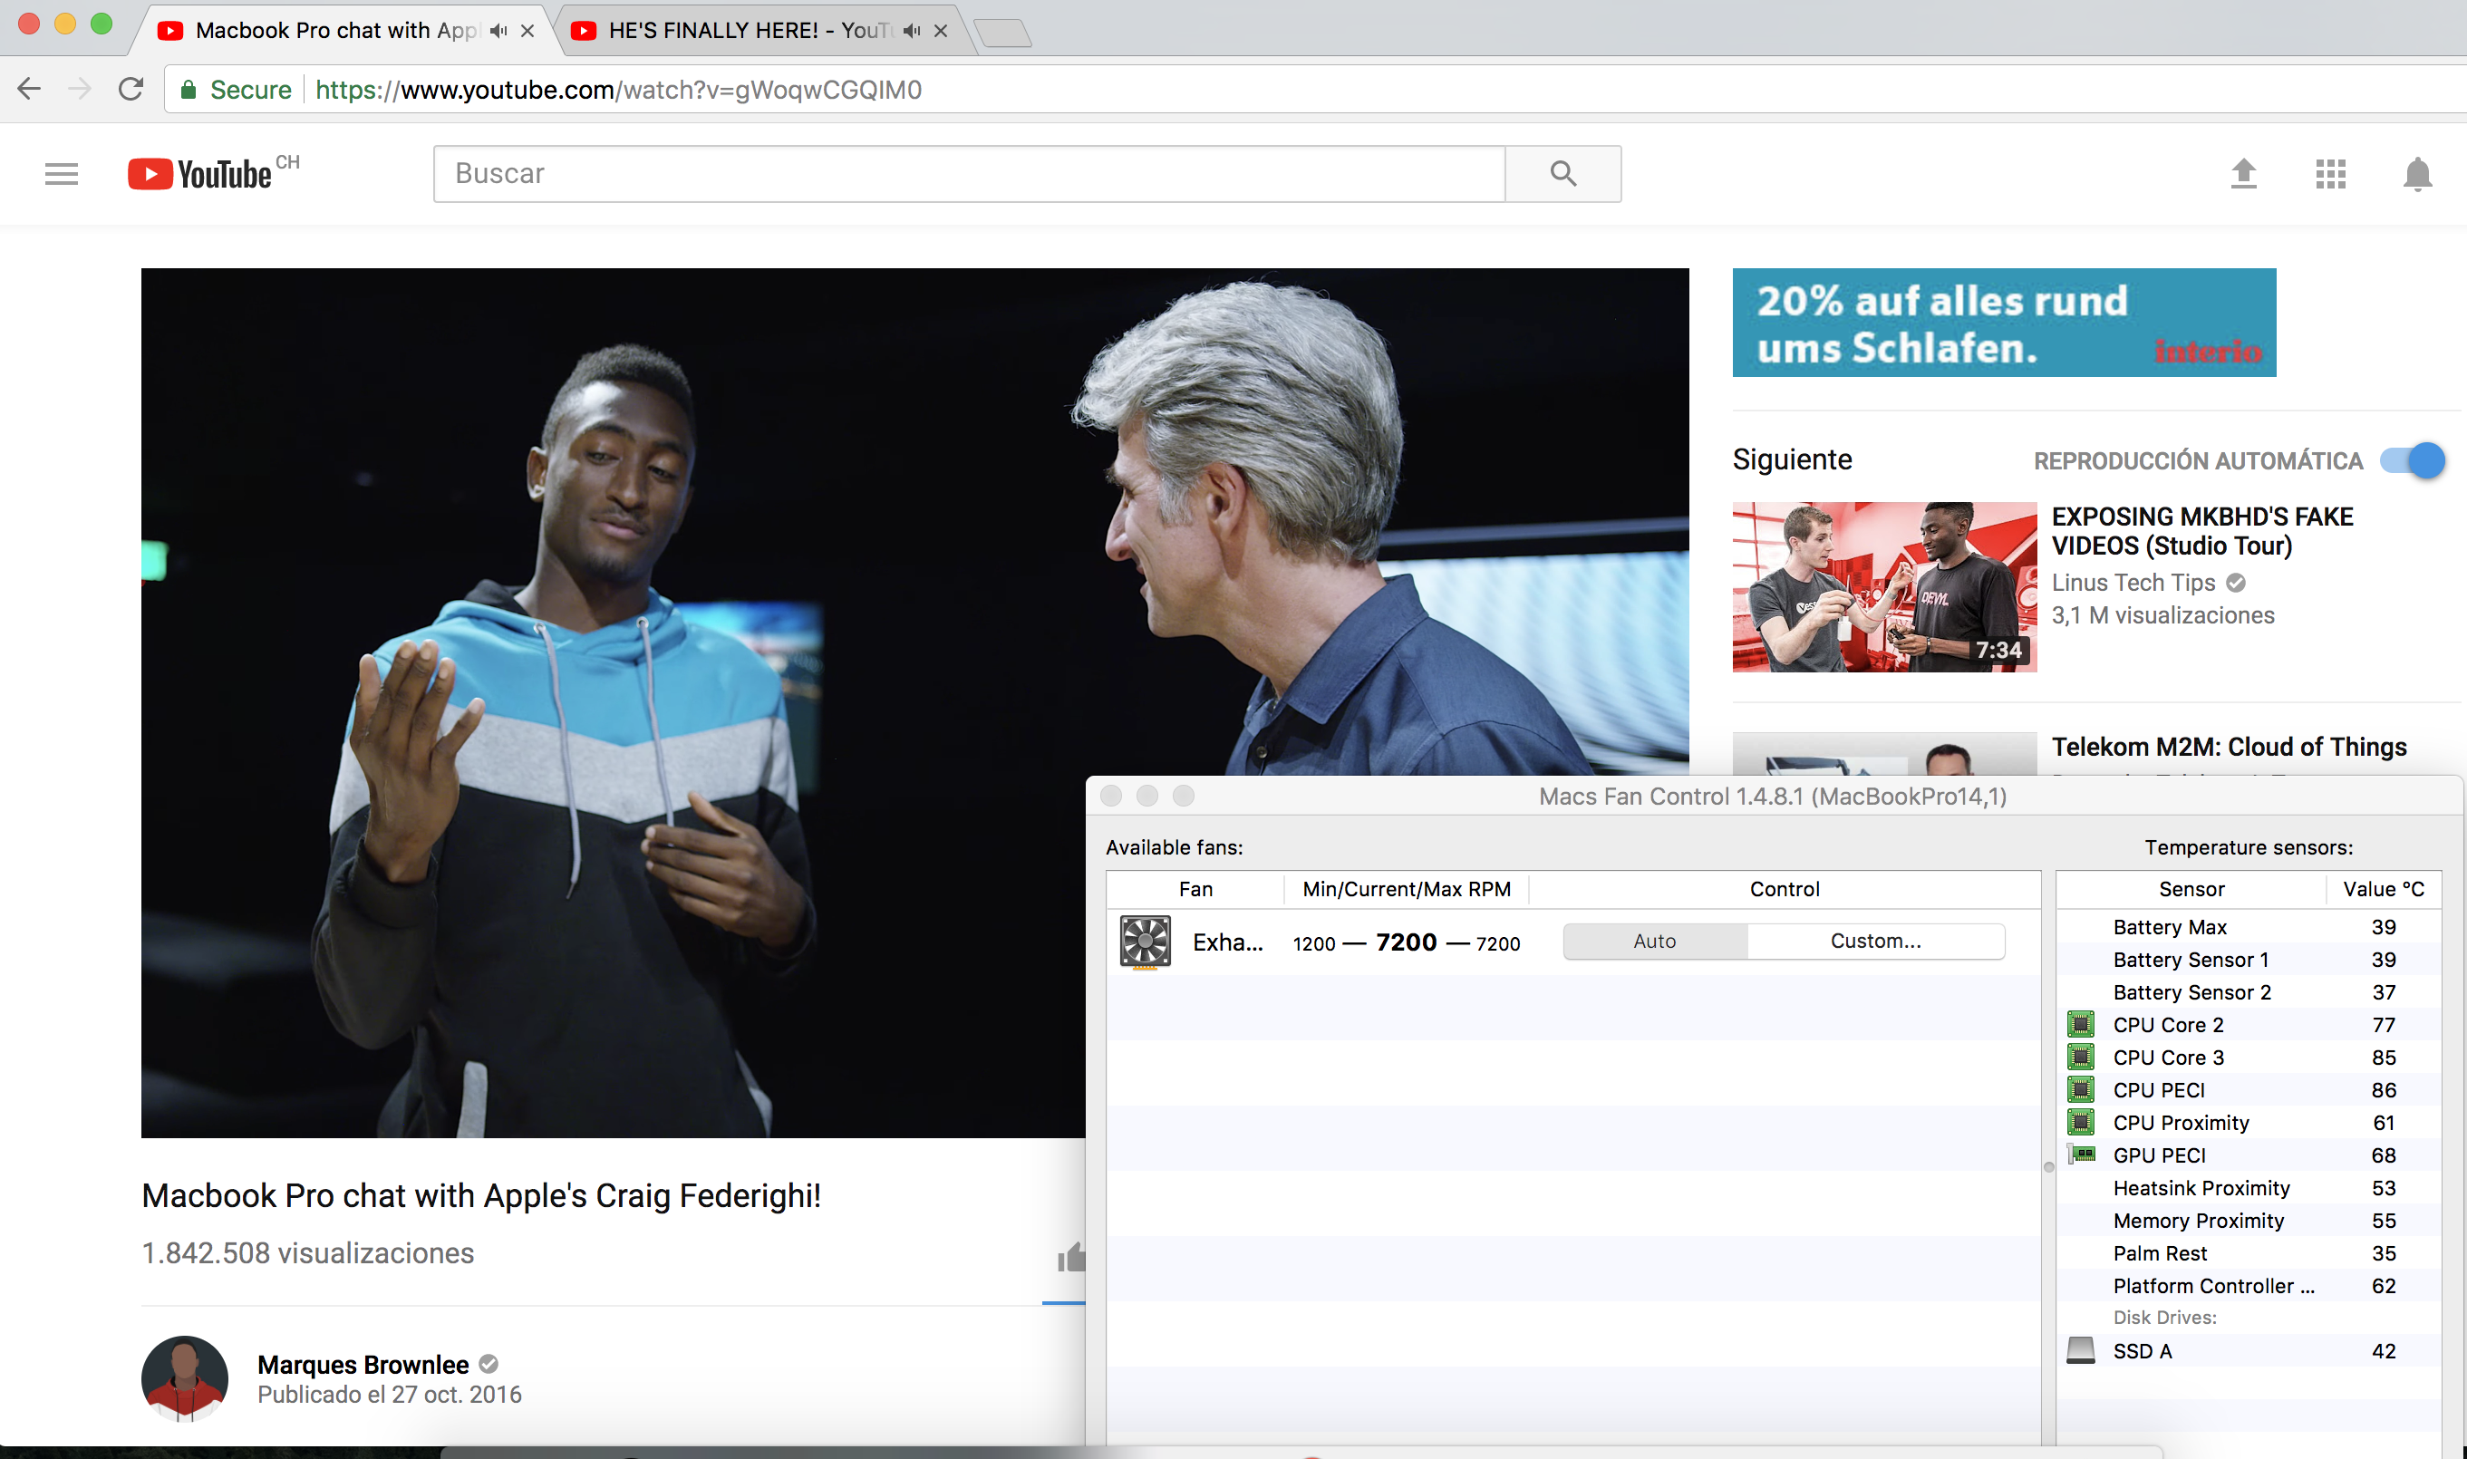2467x1459 pixels.
Task: Open the Marques Brownlee channel link
Action: (363, 1365)
